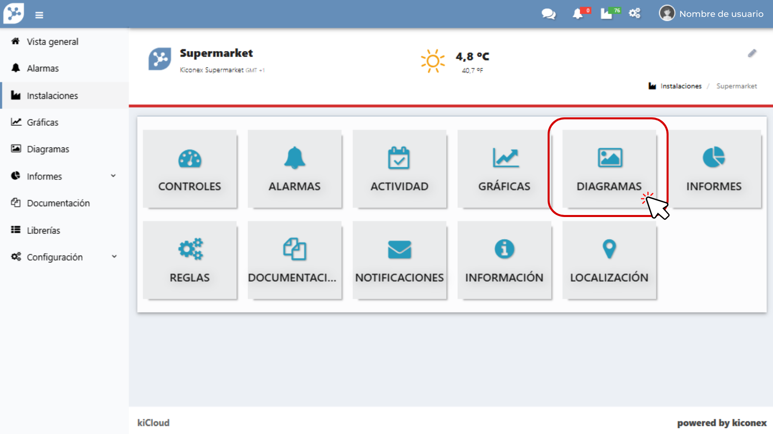Open the Nombre de usuario profile menu
Screen dimensions: 773x434
point(711,14)
